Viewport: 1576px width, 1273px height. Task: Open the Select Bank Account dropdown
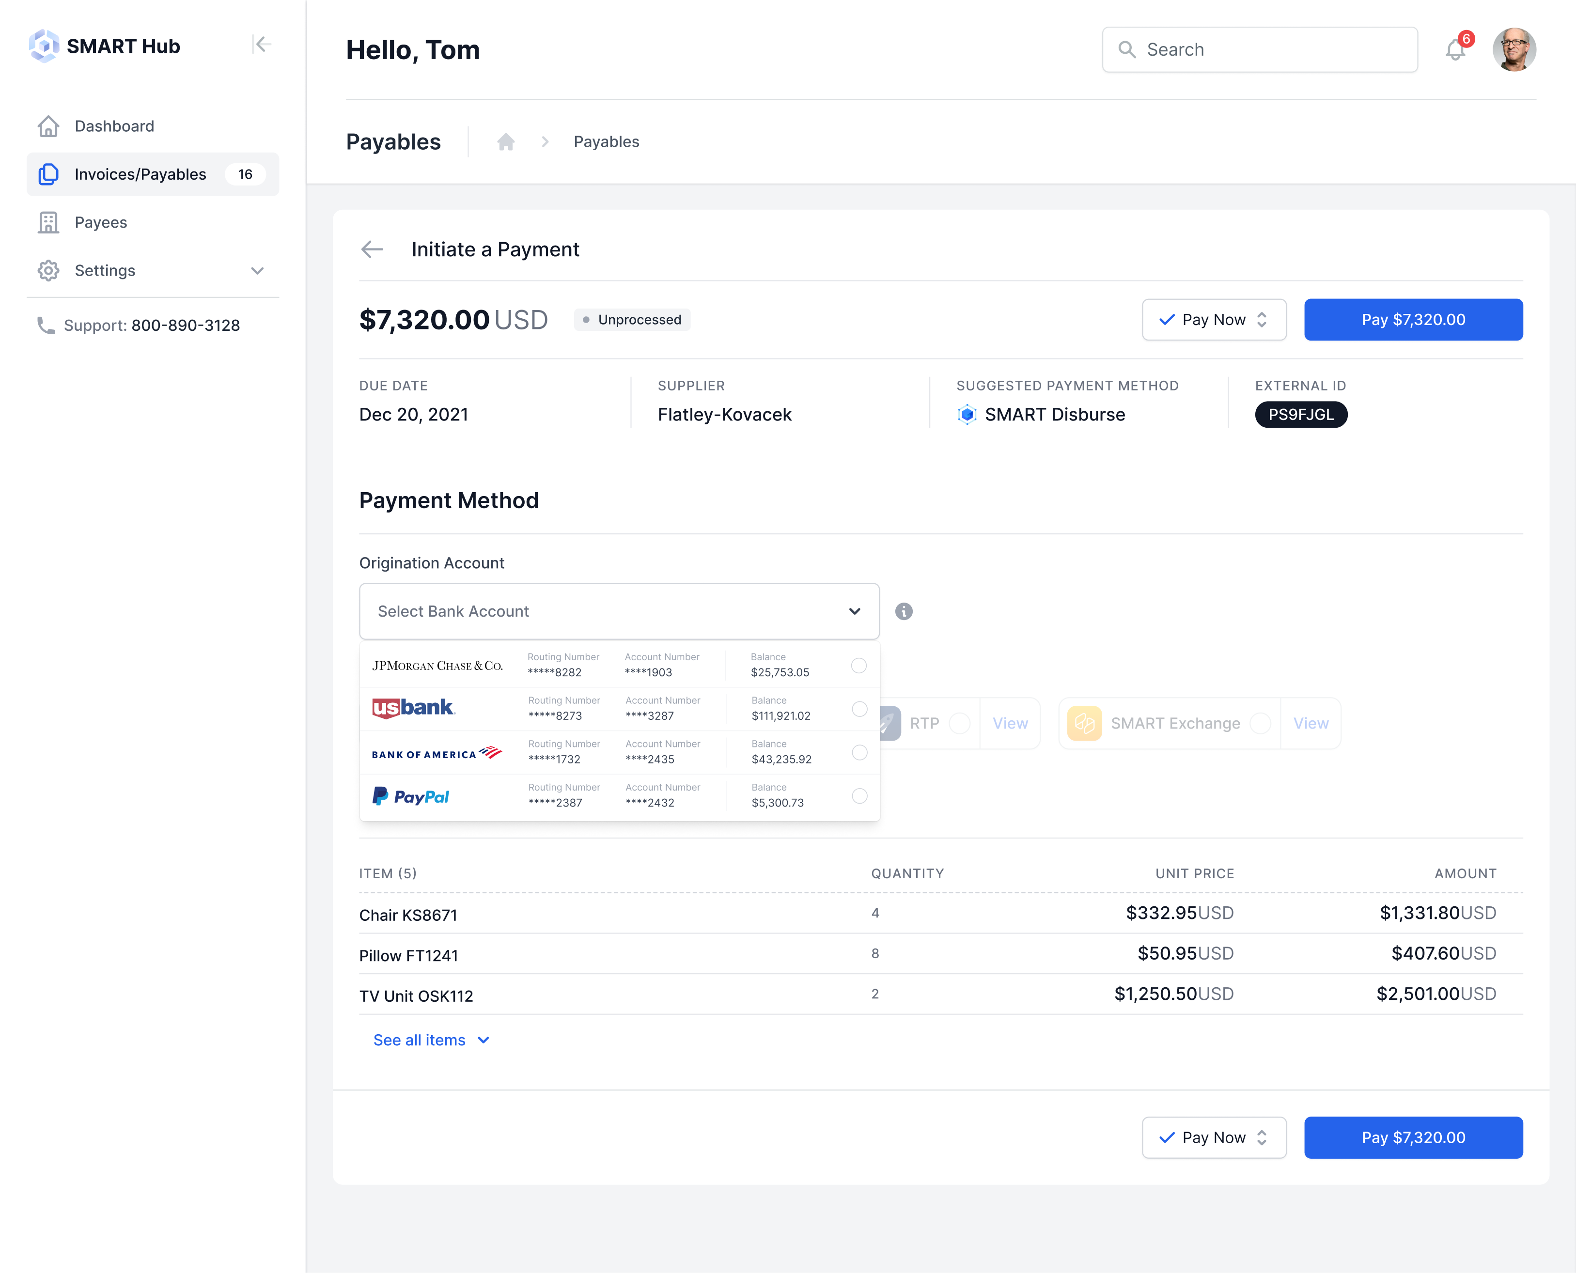pyautogui.click(x=619, y=612)
